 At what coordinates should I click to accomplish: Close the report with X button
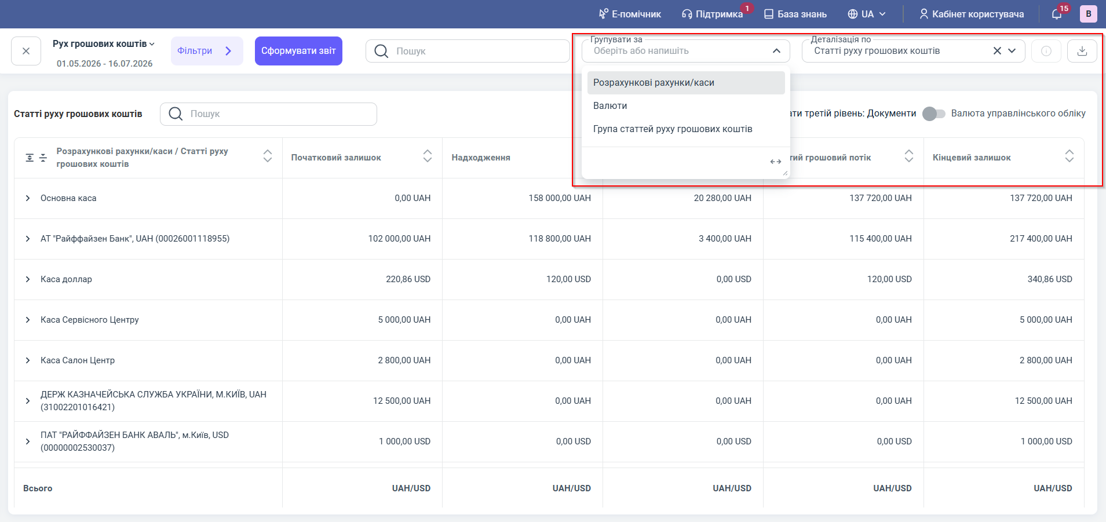(26, 51)
